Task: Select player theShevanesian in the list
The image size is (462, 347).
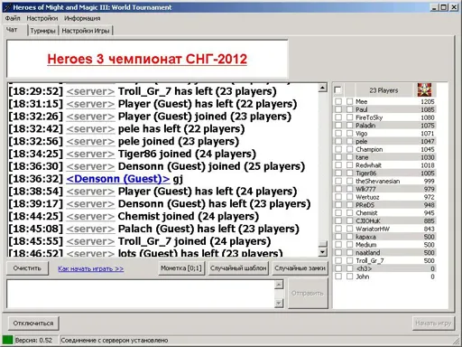Action: pos(378,181)
